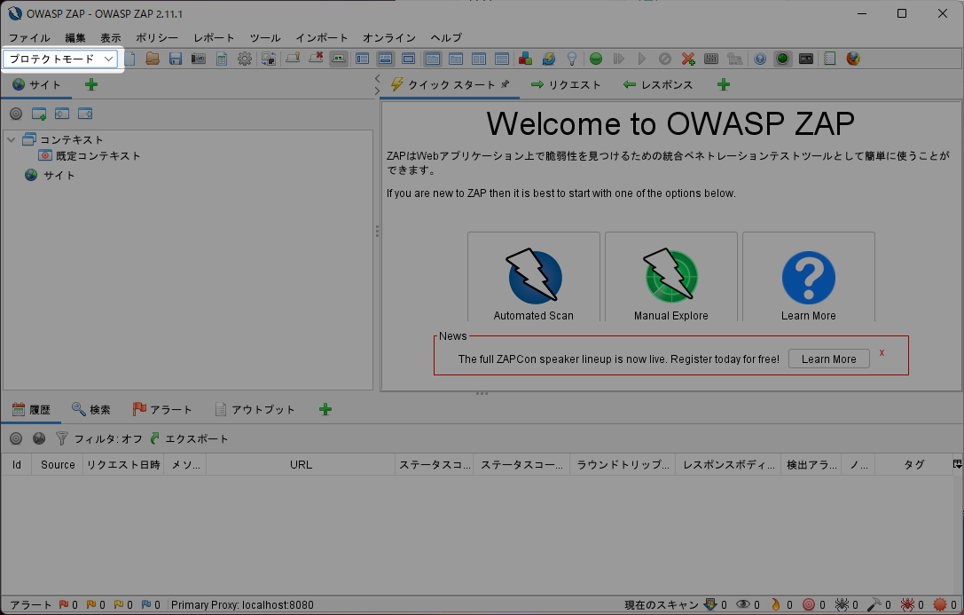
Task: Open the オンライン menu
Action: coord(389,37)
